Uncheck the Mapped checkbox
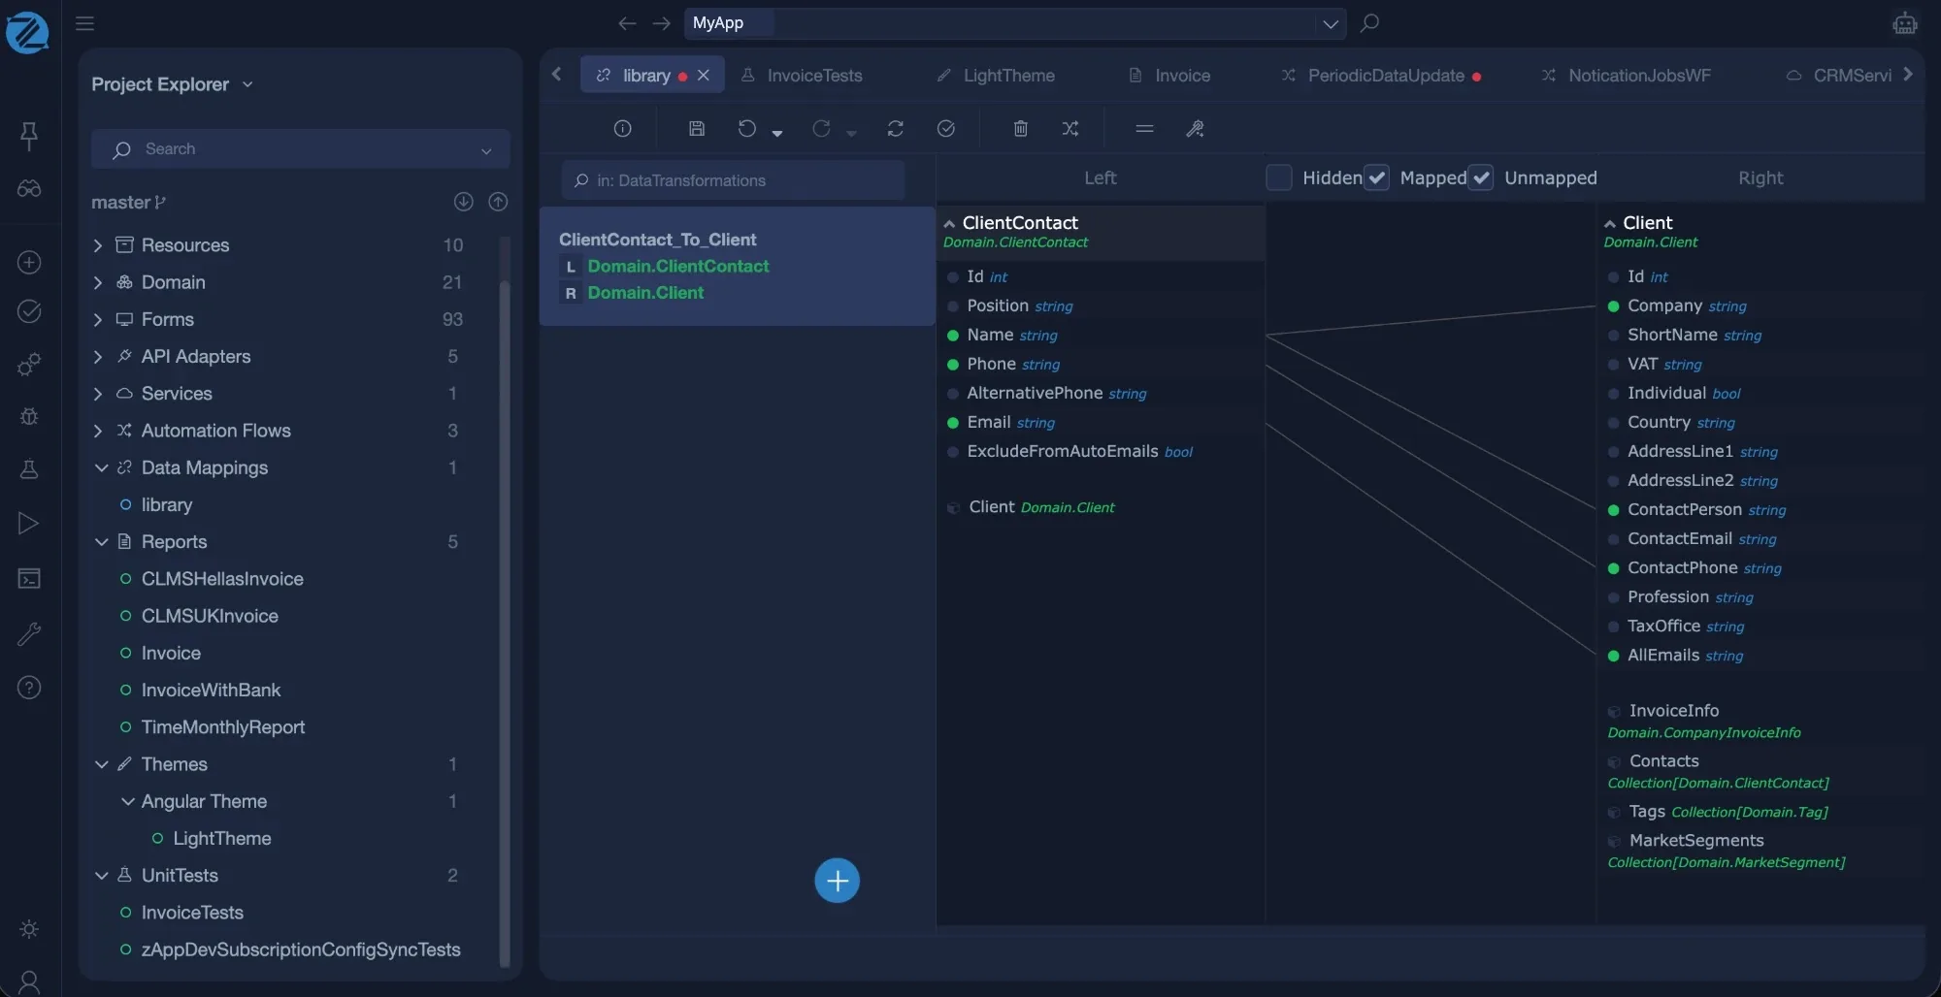Image resolution: width=1941 pixels, height=997 pixels. (x=1376, y=177)
